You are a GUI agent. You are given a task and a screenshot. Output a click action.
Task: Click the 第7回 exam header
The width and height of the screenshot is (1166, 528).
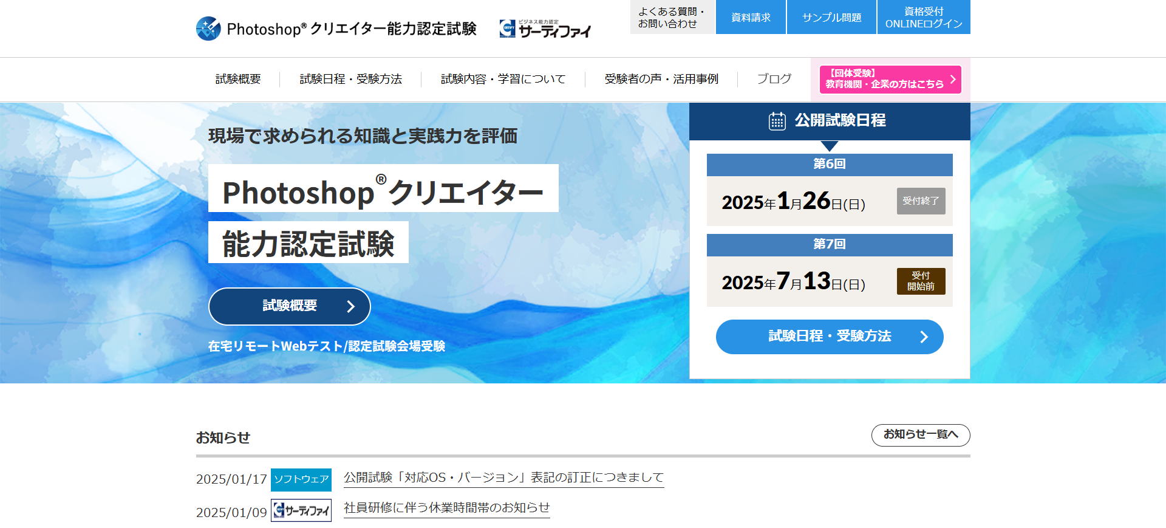(830, 244)
